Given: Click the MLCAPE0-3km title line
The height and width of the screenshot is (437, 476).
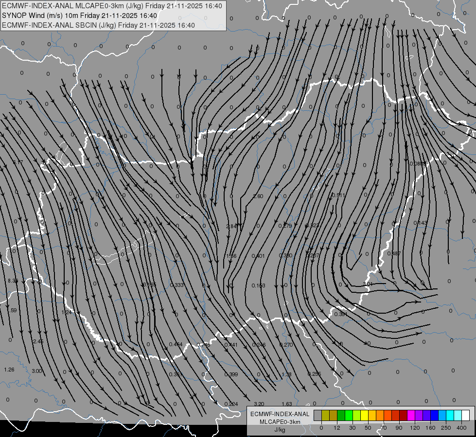Looking at the screenshot, I should [112, 6].
